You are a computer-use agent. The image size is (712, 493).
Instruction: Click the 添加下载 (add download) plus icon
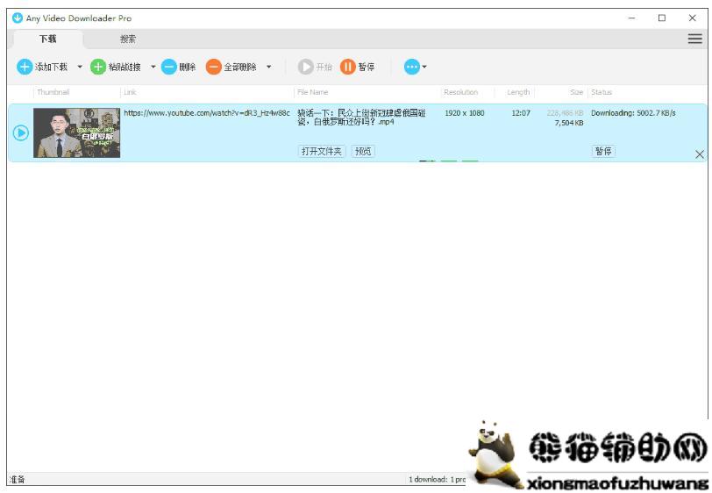(x=25, y=67)
